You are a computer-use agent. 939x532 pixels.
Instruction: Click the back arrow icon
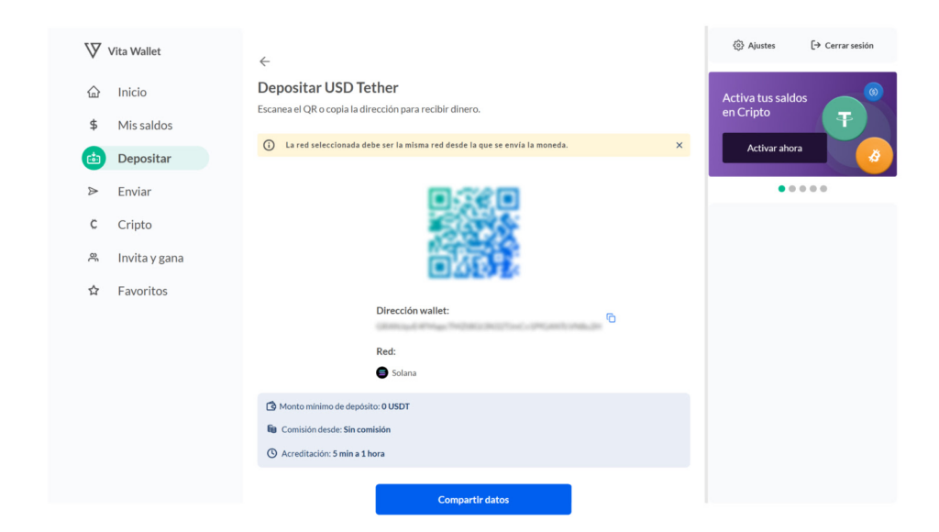click(x=265, y=61)
